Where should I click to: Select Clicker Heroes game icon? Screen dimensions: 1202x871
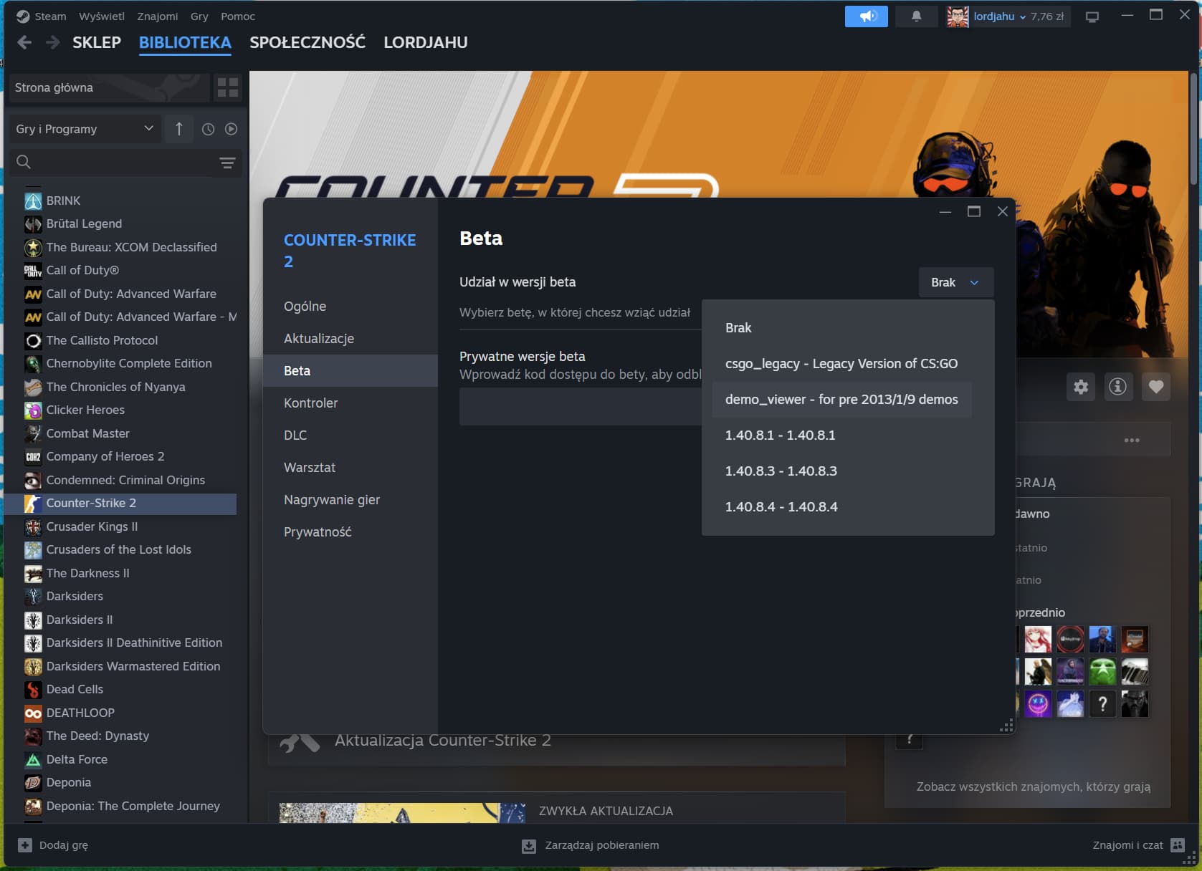click(33, 410)
